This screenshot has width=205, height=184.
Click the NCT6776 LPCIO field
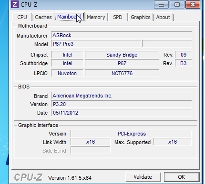pyautogui.click(x=122, y=73)
